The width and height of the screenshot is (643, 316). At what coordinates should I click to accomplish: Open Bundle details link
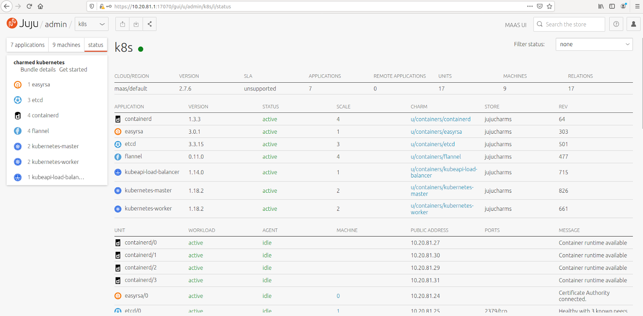coord(38,69)
